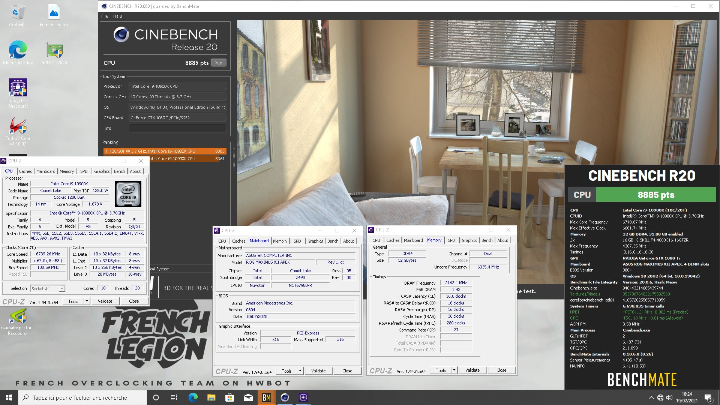The width and height of the screenshot is (720, 405).
Task: Switch to Memory tab in left CPU-Z window
Action: pyautogui.click(x=67, y=171)
